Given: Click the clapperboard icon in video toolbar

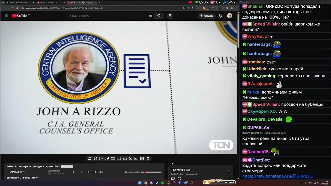Looking at the screenshot, I should pyautogui.click(x=113, y=158).
